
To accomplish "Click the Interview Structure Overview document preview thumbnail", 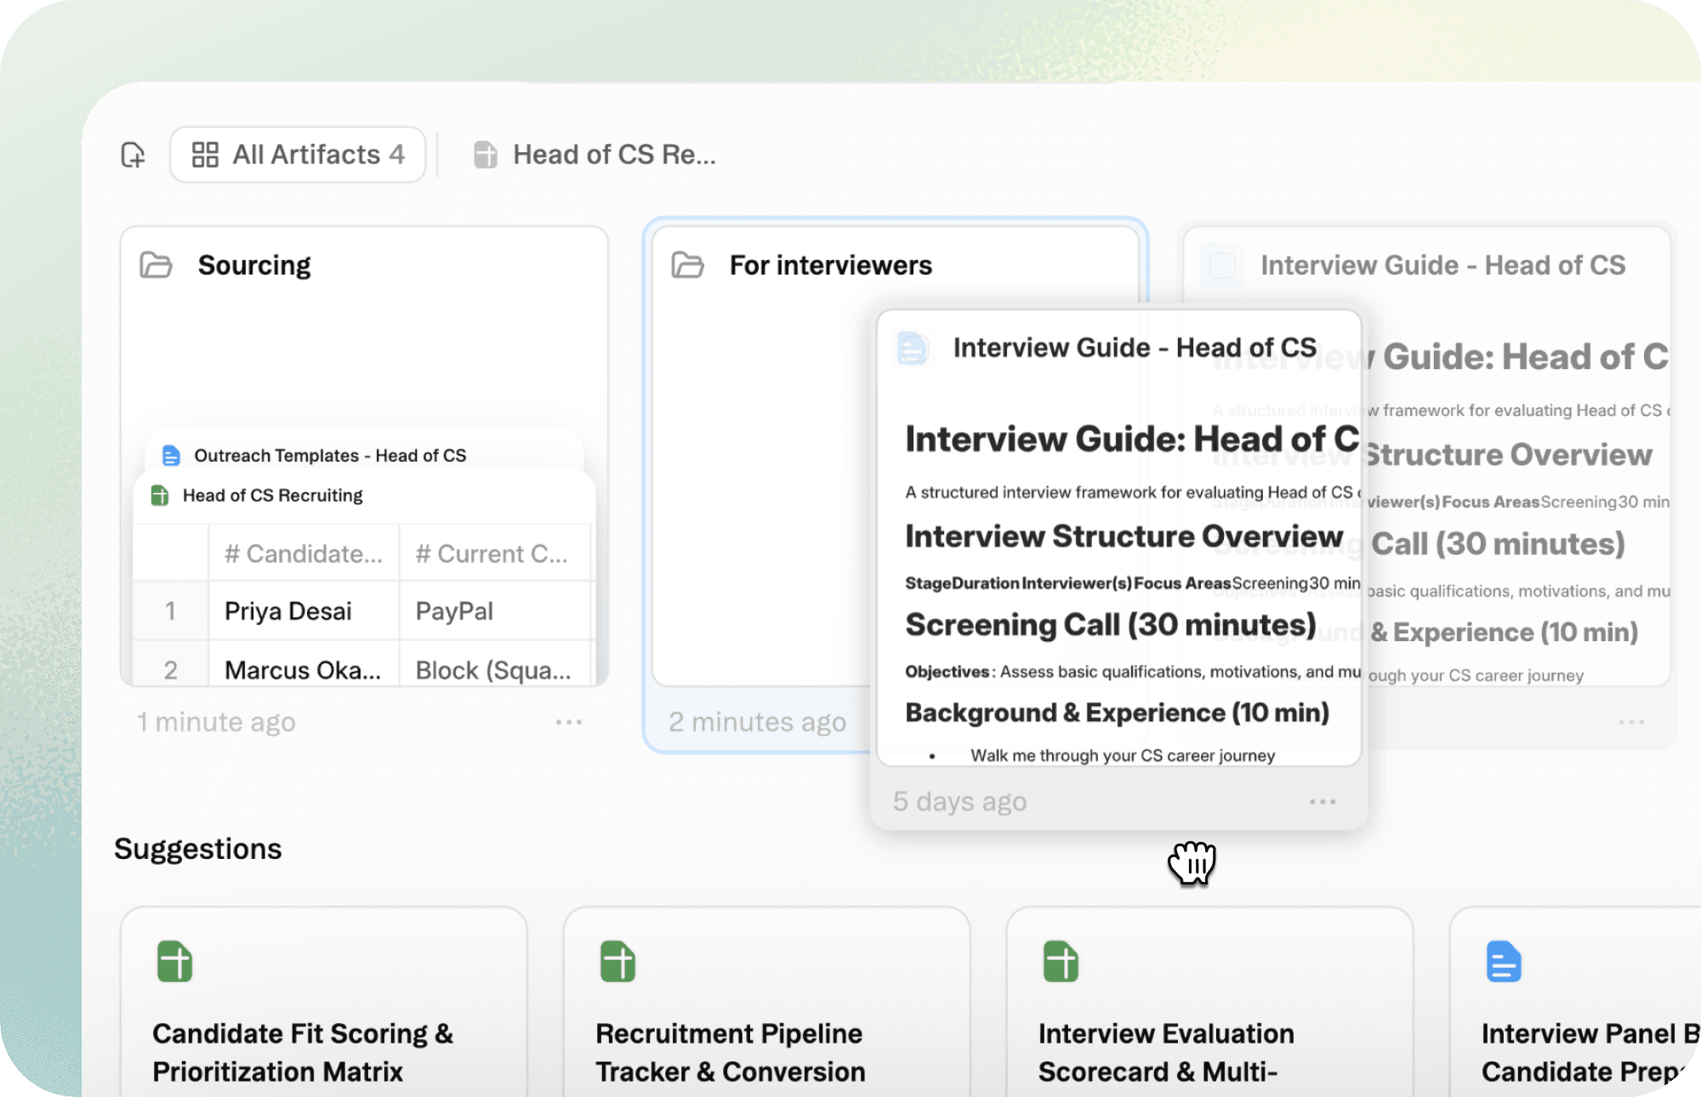I will (1123, 537).
